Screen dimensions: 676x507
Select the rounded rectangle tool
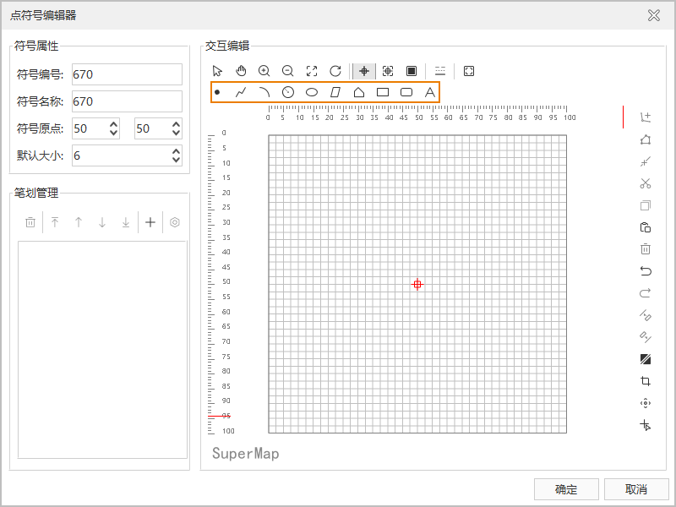click(406, 92)
